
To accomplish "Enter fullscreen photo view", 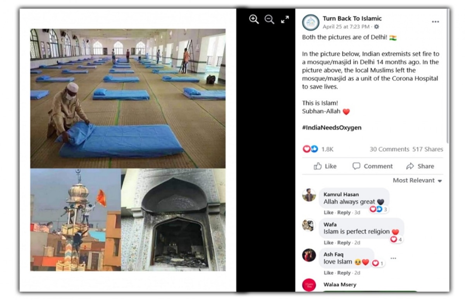I will click(x=285, y=19).
